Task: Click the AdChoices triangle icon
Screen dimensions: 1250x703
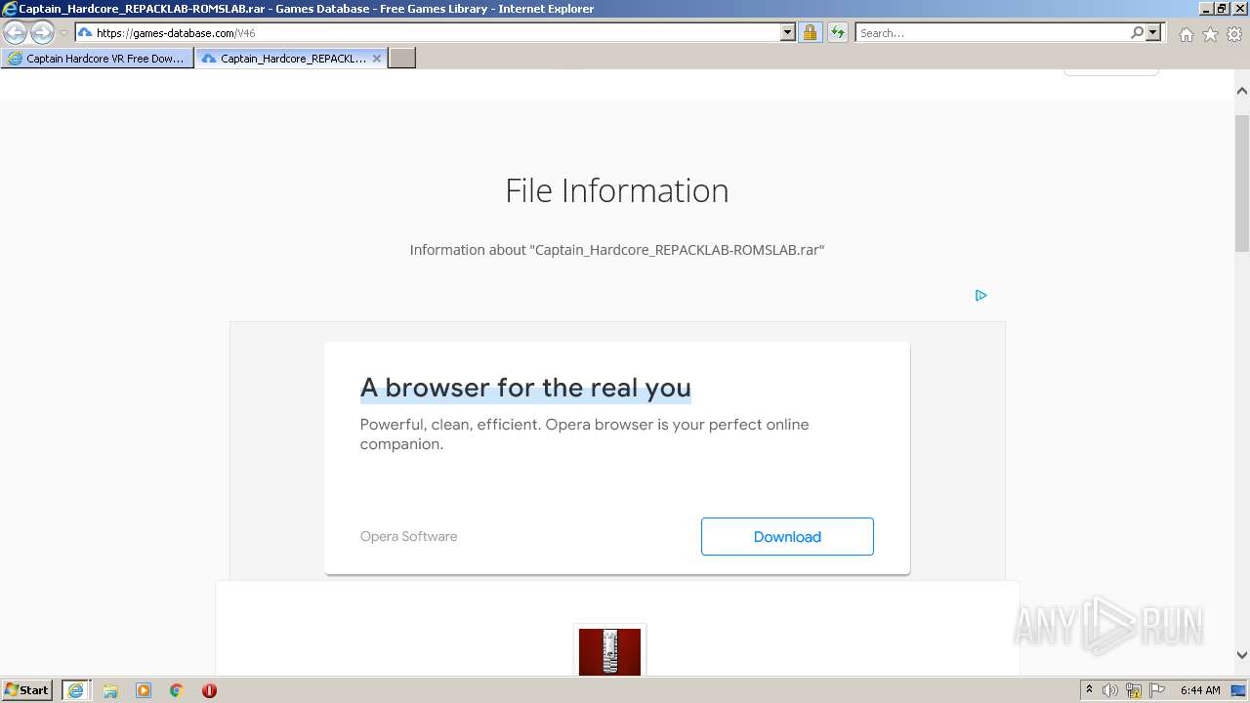Action: pos(981,295)
